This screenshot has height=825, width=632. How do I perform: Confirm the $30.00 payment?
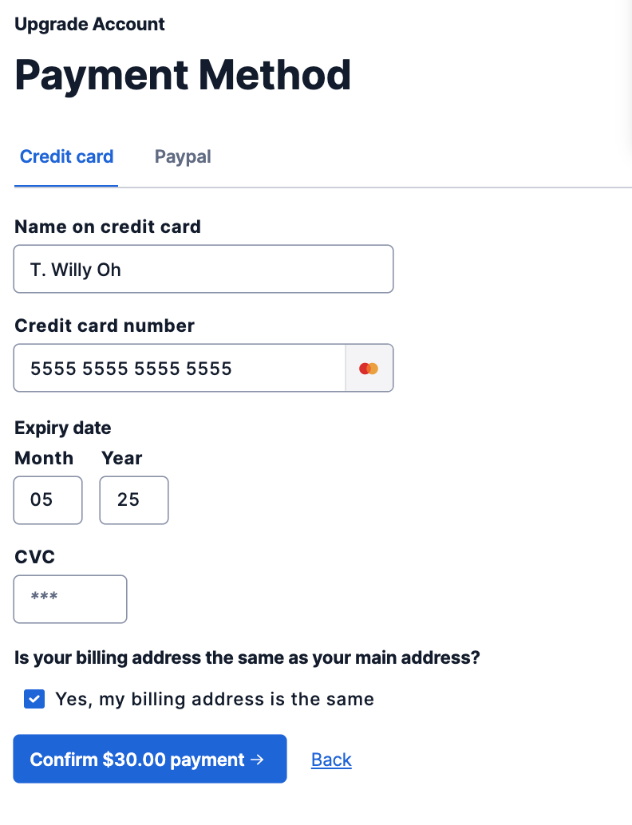pyautogui.click(x=150, y=759)
